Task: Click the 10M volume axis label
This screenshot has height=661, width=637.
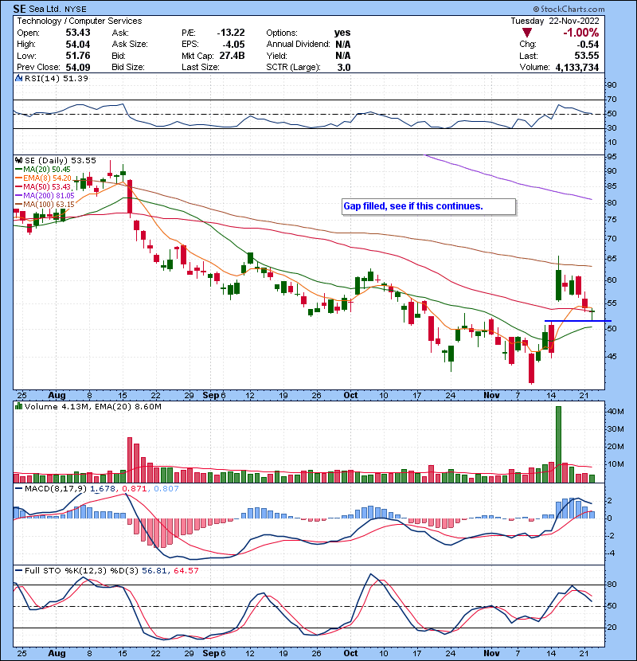Action: 616,464
